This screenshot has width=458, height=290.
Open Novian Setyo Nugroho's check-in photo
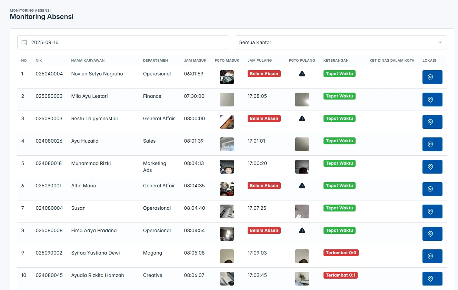coord(227,77)
